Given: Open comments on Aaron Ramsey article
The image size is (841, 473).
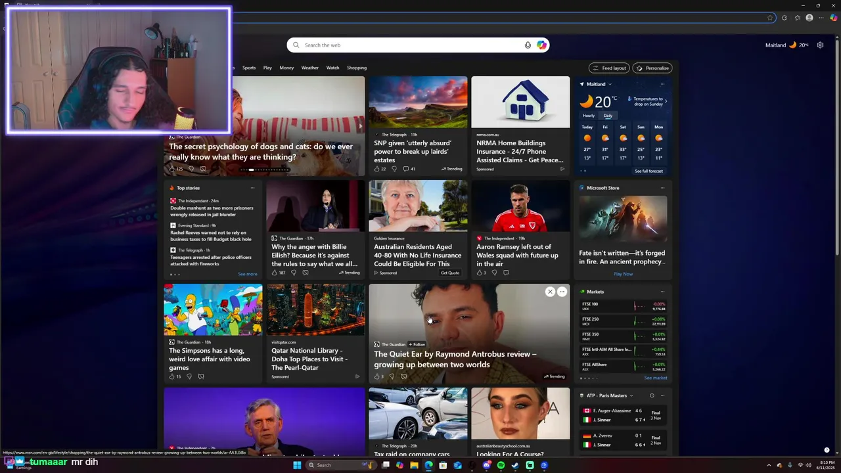Looking at the screenshot, I should coord(506,273).
